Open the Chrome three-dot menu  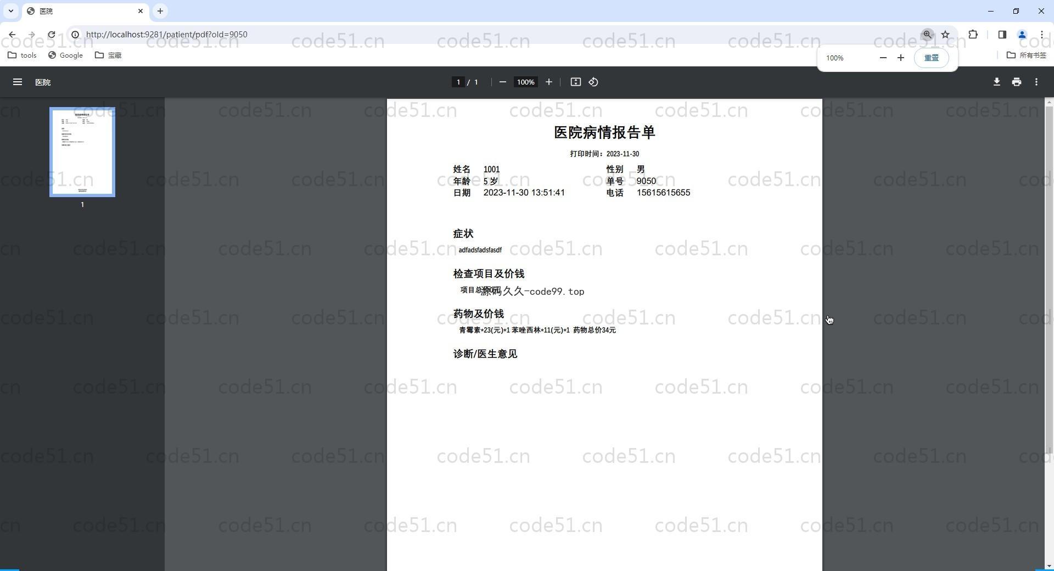(1041, 35)
